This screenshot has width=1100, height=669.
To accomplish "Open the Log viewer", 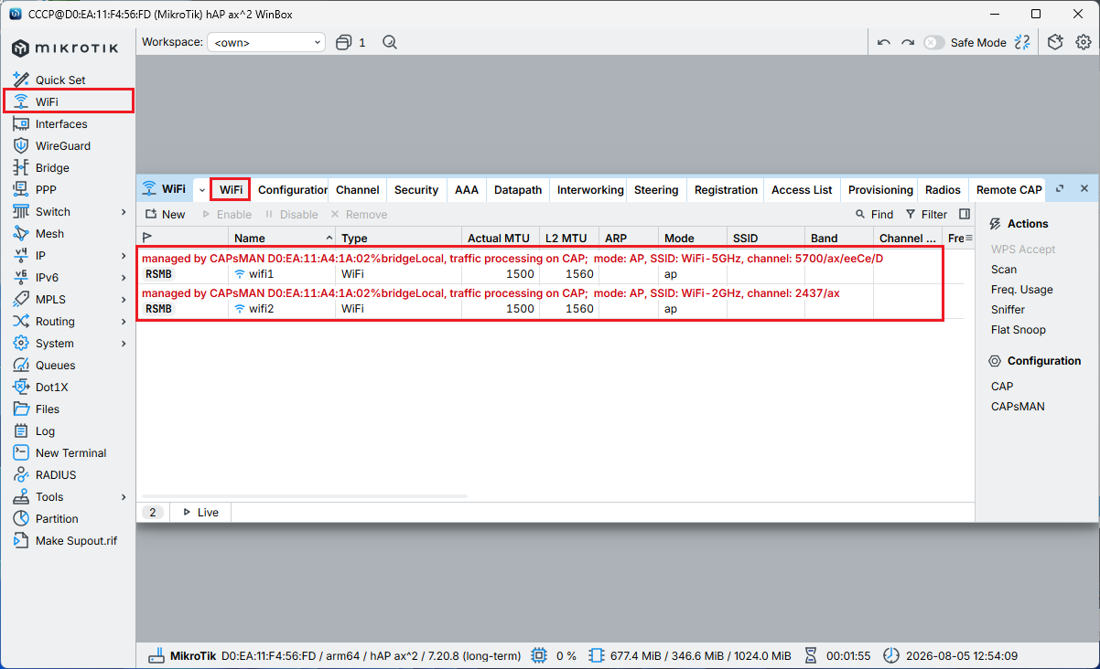I will (45, 430).
